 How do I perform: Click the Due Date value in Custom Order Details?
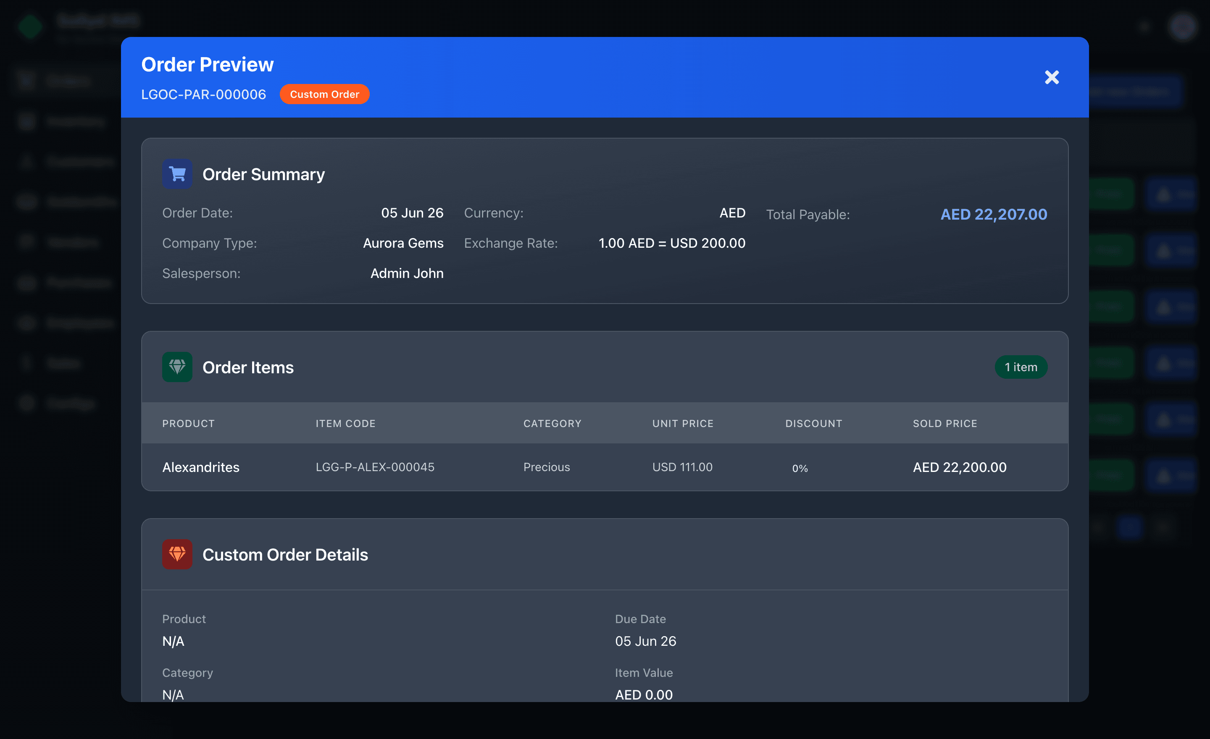646,641
